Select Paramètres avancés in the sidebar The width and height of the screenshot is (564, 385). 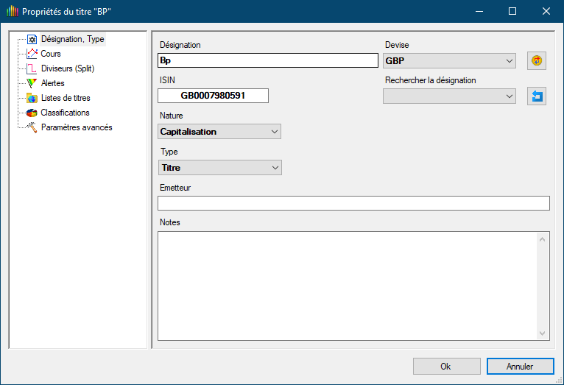click(x=76, y=127)
